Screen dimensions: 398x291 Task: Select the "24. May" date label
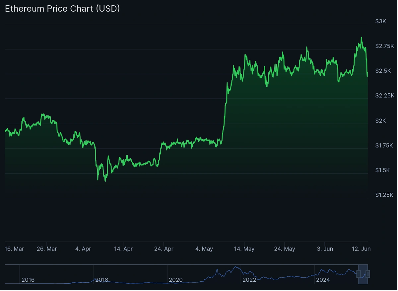[x=285, y=249]
